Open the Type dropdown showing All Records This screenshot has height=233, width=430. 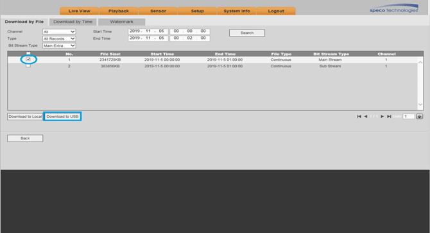pyautogui.click(x=59, y=38)
